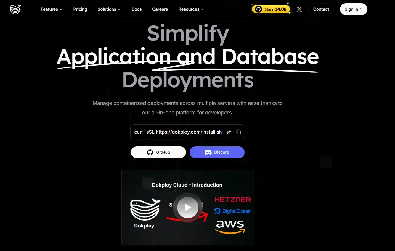The width and height of the screenshot is (395, 251).
Task: Click the Hetzner logo in the video
Action: click(x=233, y=200)
